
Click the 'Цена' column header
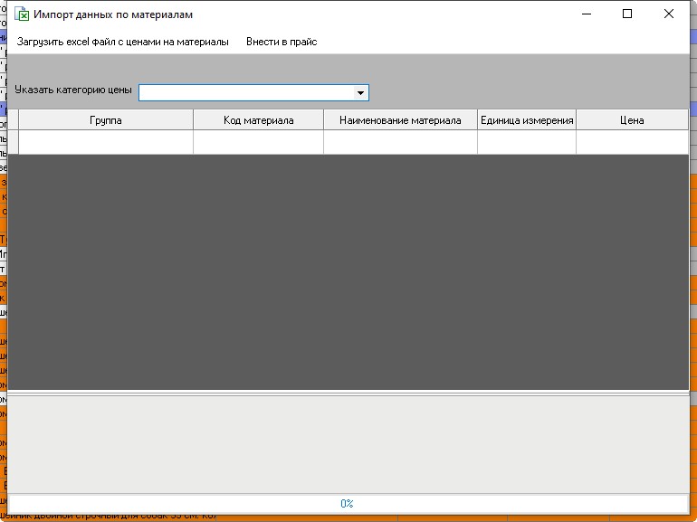(632, 120)
